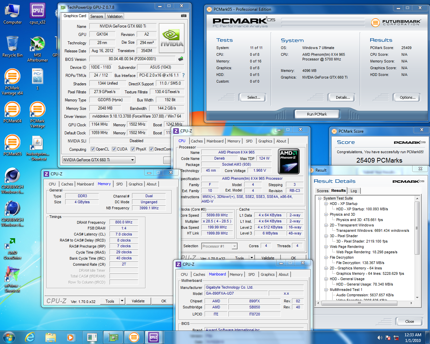Open Caches tab in CPU-Z processor window

point(197,141)
